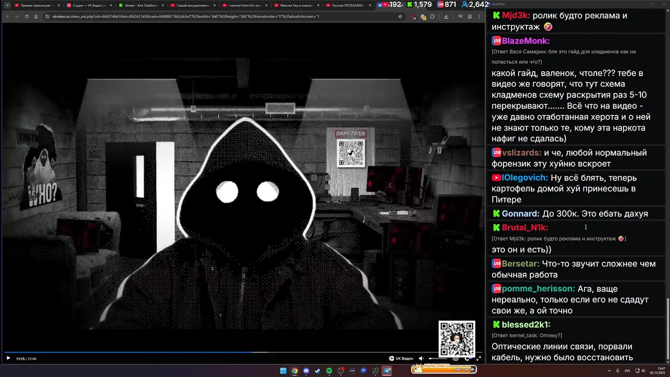Click the VK Live badge beside Bersetar
Viewport: 670px width, 377px height.
pos(496,264)
